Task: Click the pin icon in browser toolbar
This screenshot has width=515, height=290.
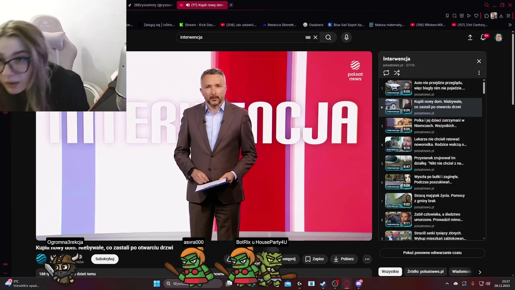Action: 447,16
